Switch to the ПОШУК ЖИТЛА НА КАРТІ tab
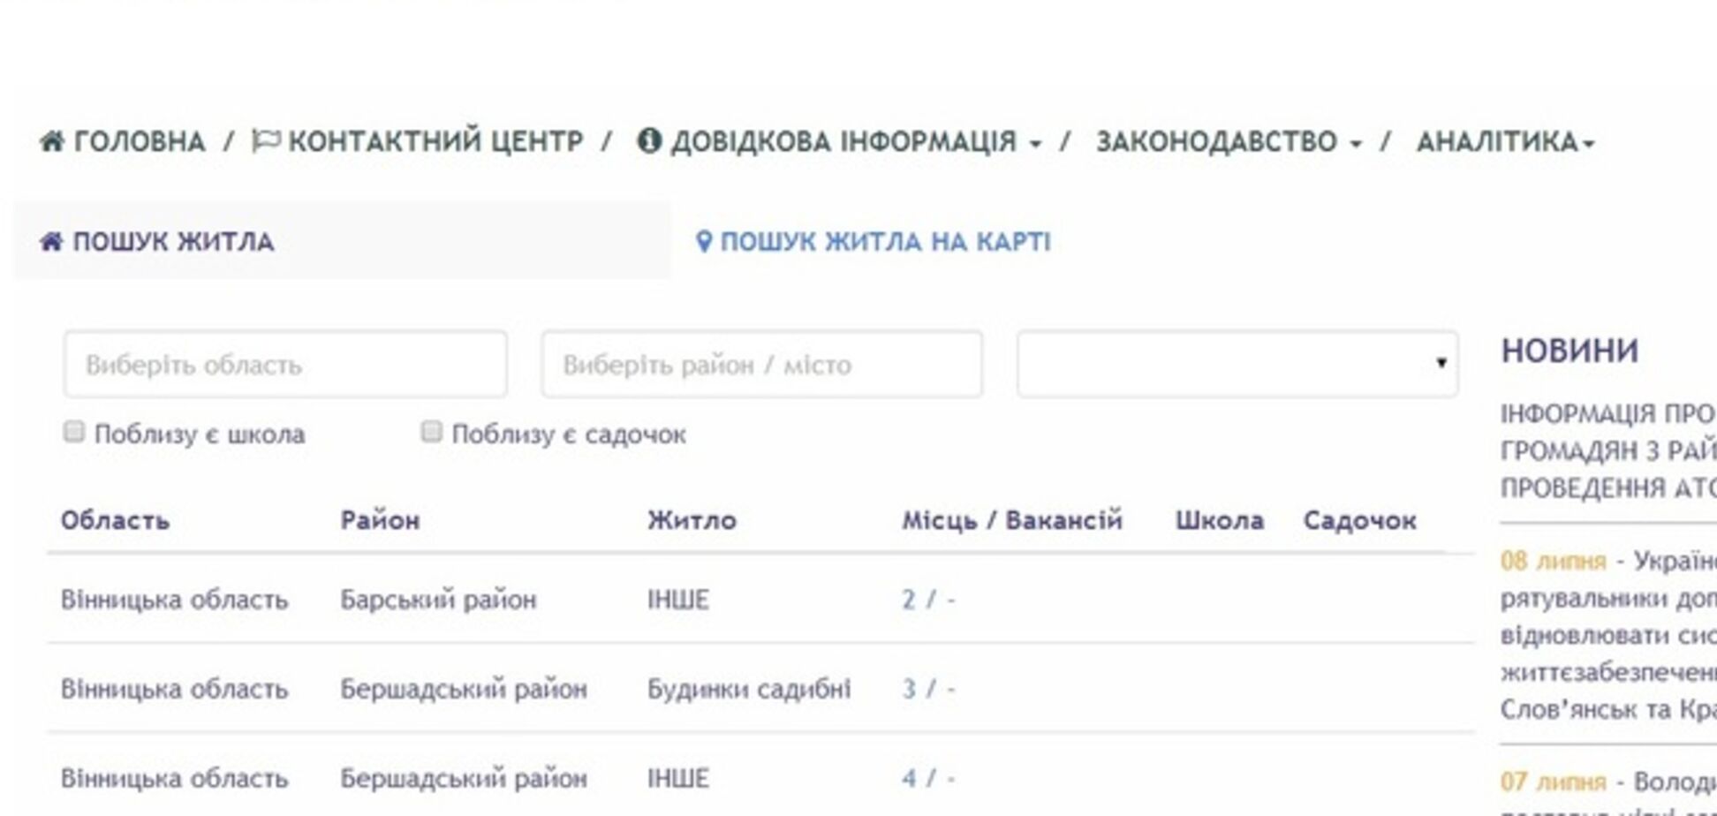Screen dimensions: 1717x816 coord(883,241)
